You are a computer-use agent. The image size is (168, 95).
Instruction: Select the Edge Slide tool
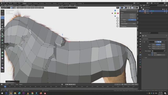pos(2,61)
